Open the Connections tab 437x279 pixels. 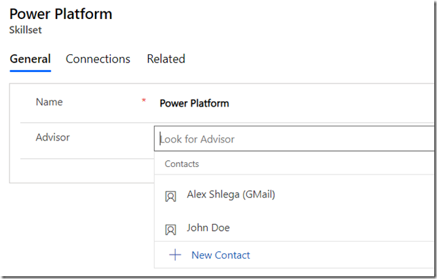(x=98, y=59)
